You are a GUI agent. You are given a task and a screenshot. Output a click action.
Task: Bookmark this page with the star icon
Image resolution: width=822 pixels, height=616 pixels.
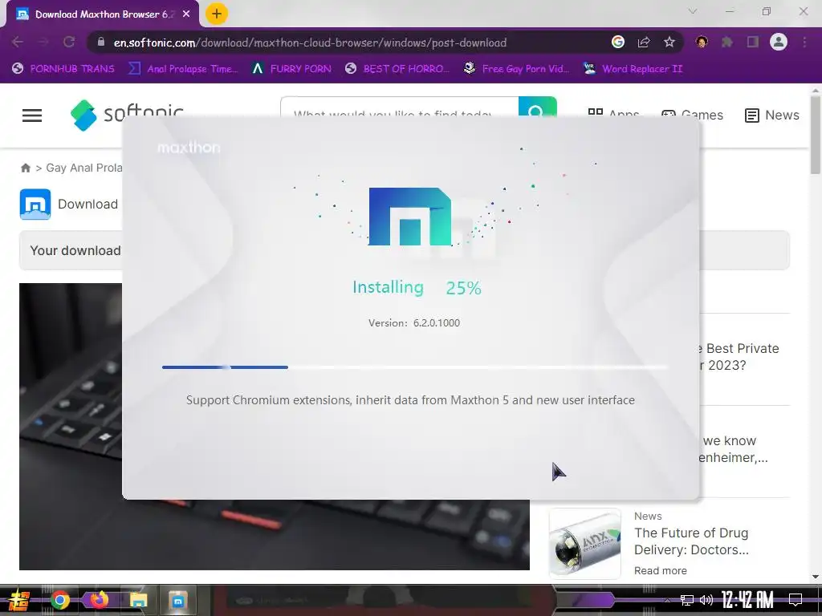(669, 42)
